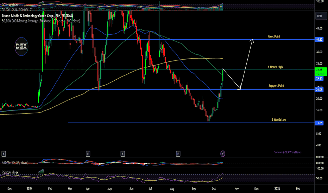Click the 50.00 RSI axis value
Image resolution: width=328 pixels, height=193 pixels.
[x=319, y=178]
